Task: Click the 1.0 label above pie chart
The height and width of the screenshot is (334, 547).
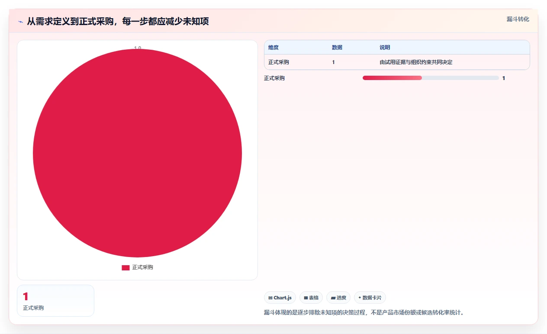Action: 137,48
